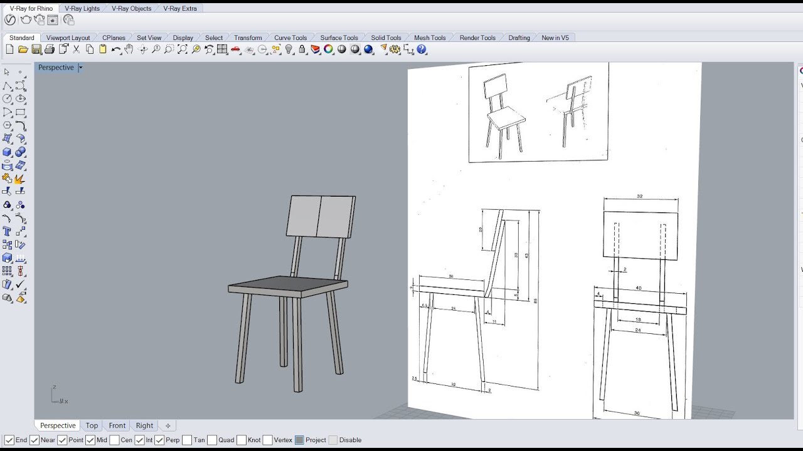Click the Explode icon in sidebar
Viewport: 803px width, 451px height.
pyautogui.click(x=21, y=178)
